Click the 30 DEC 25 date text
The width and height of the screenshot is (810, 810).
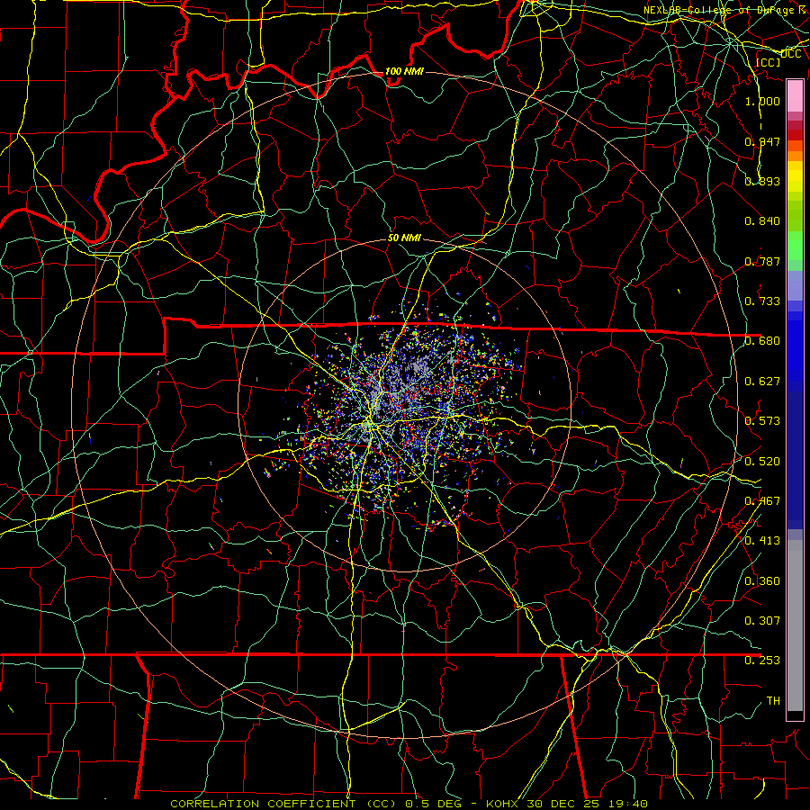pyautogui.click(x=563, y=804)
